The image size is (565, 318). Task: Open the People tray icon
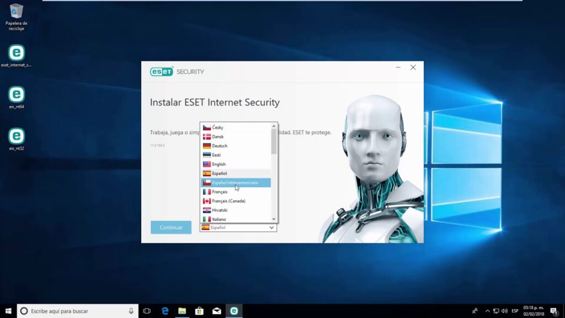coord(475,311)
